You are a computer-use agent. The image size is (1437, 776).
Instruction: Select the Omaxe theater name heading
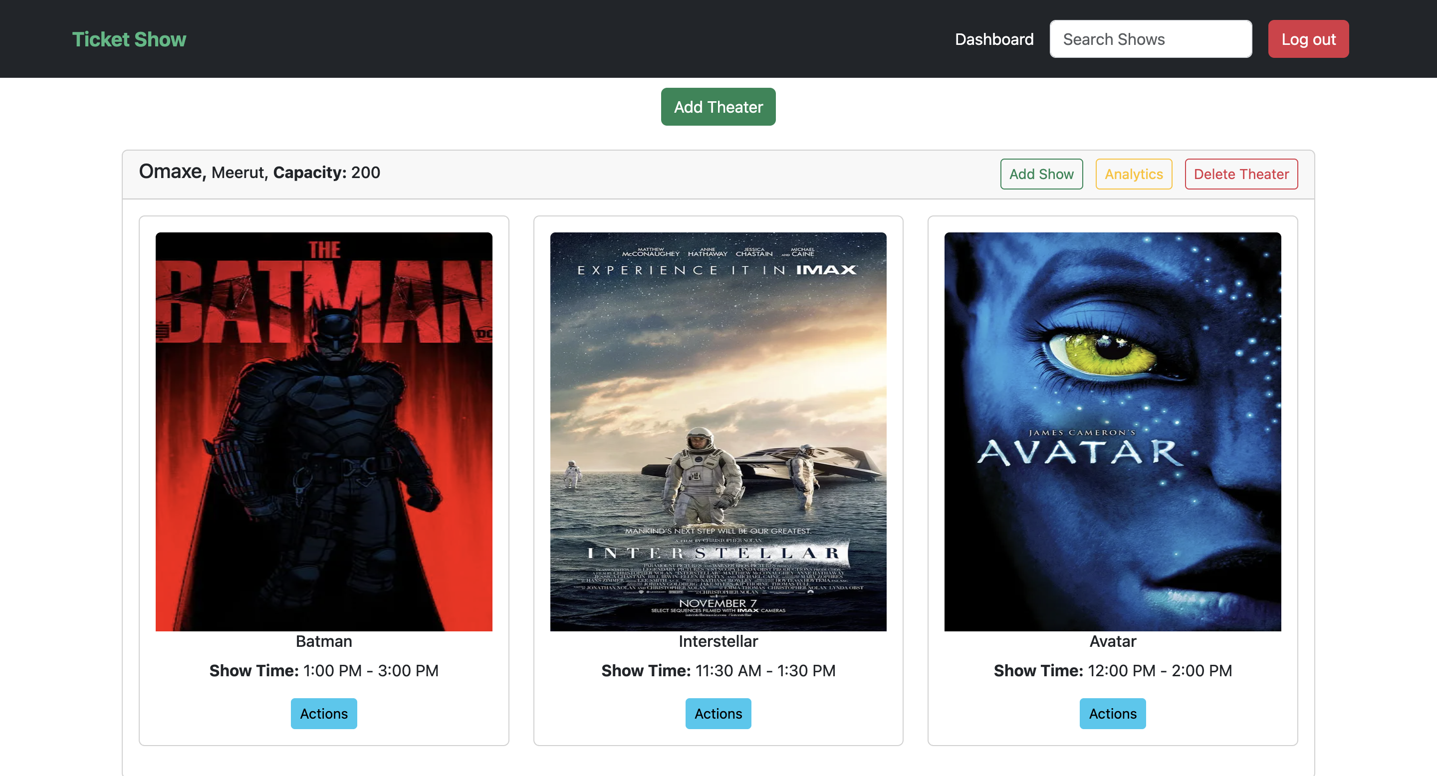pyautogui.click(x=172, y=172)
